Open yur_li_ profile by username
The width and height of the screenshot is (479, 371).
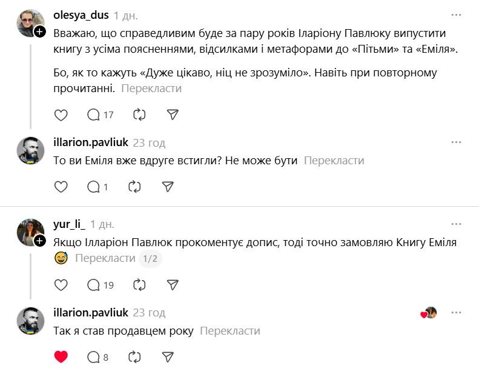click(x=70, y=224)
